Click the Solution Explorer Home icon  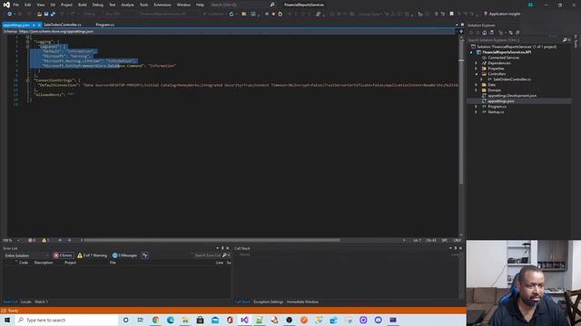point(484,33)
